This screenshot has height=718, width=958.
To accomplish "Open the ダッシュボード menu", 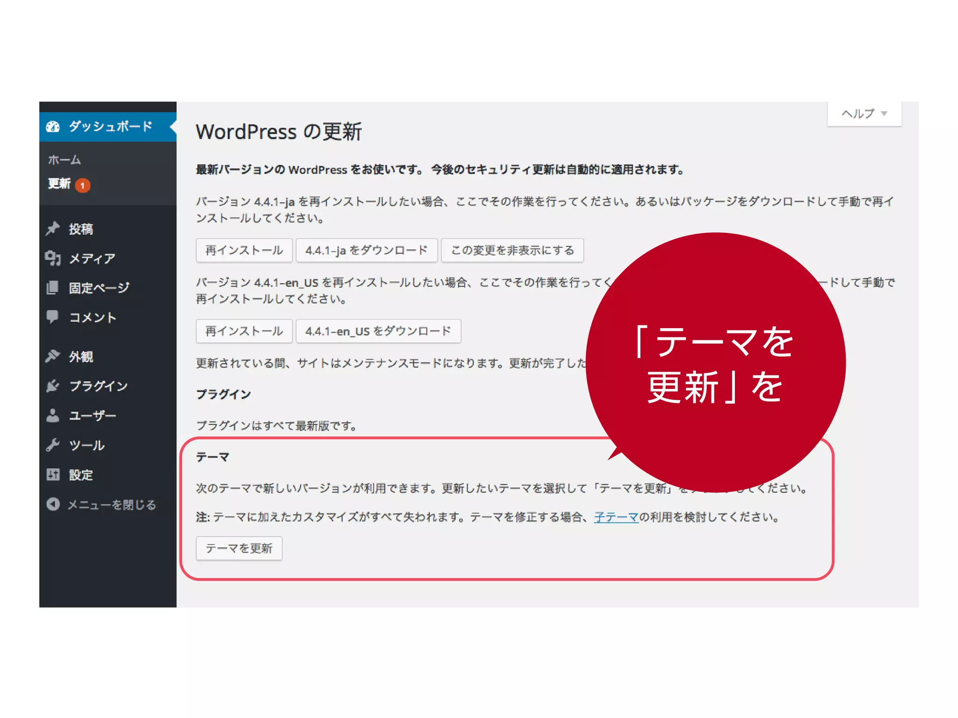I will click(x=108, y=127).
